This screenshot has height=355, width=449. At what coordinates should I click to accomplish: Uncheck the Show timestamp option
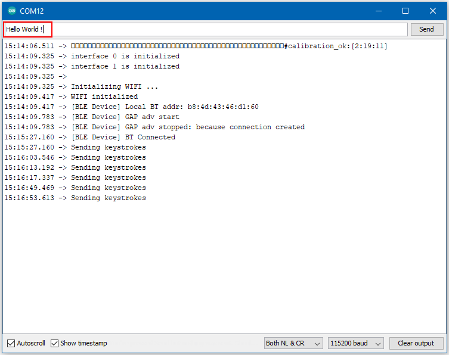[x=55, y=343]
